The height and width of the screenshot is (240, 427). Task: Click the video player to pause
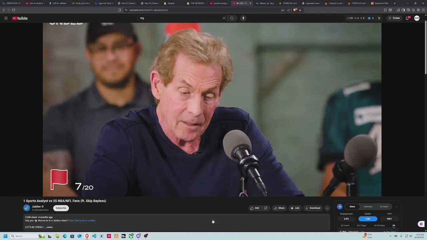tap(212, 109)
